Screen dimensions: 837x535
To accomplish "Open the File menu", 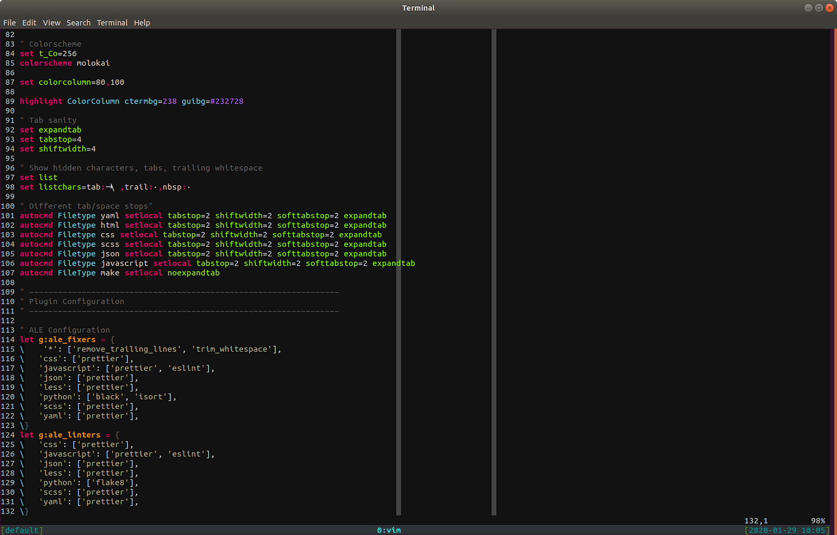I will (x=10, y=23).
